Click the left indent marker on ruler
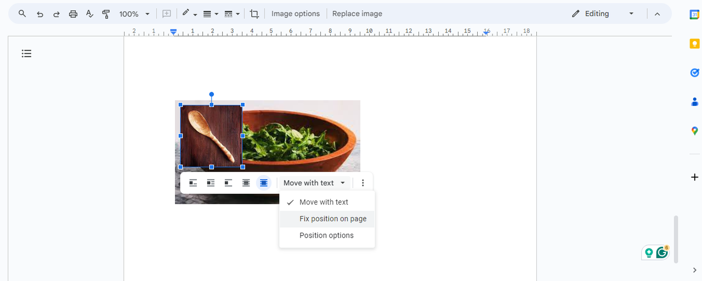Screen dimensions: 702x281 pyautogui.click(x=173, y=32)
